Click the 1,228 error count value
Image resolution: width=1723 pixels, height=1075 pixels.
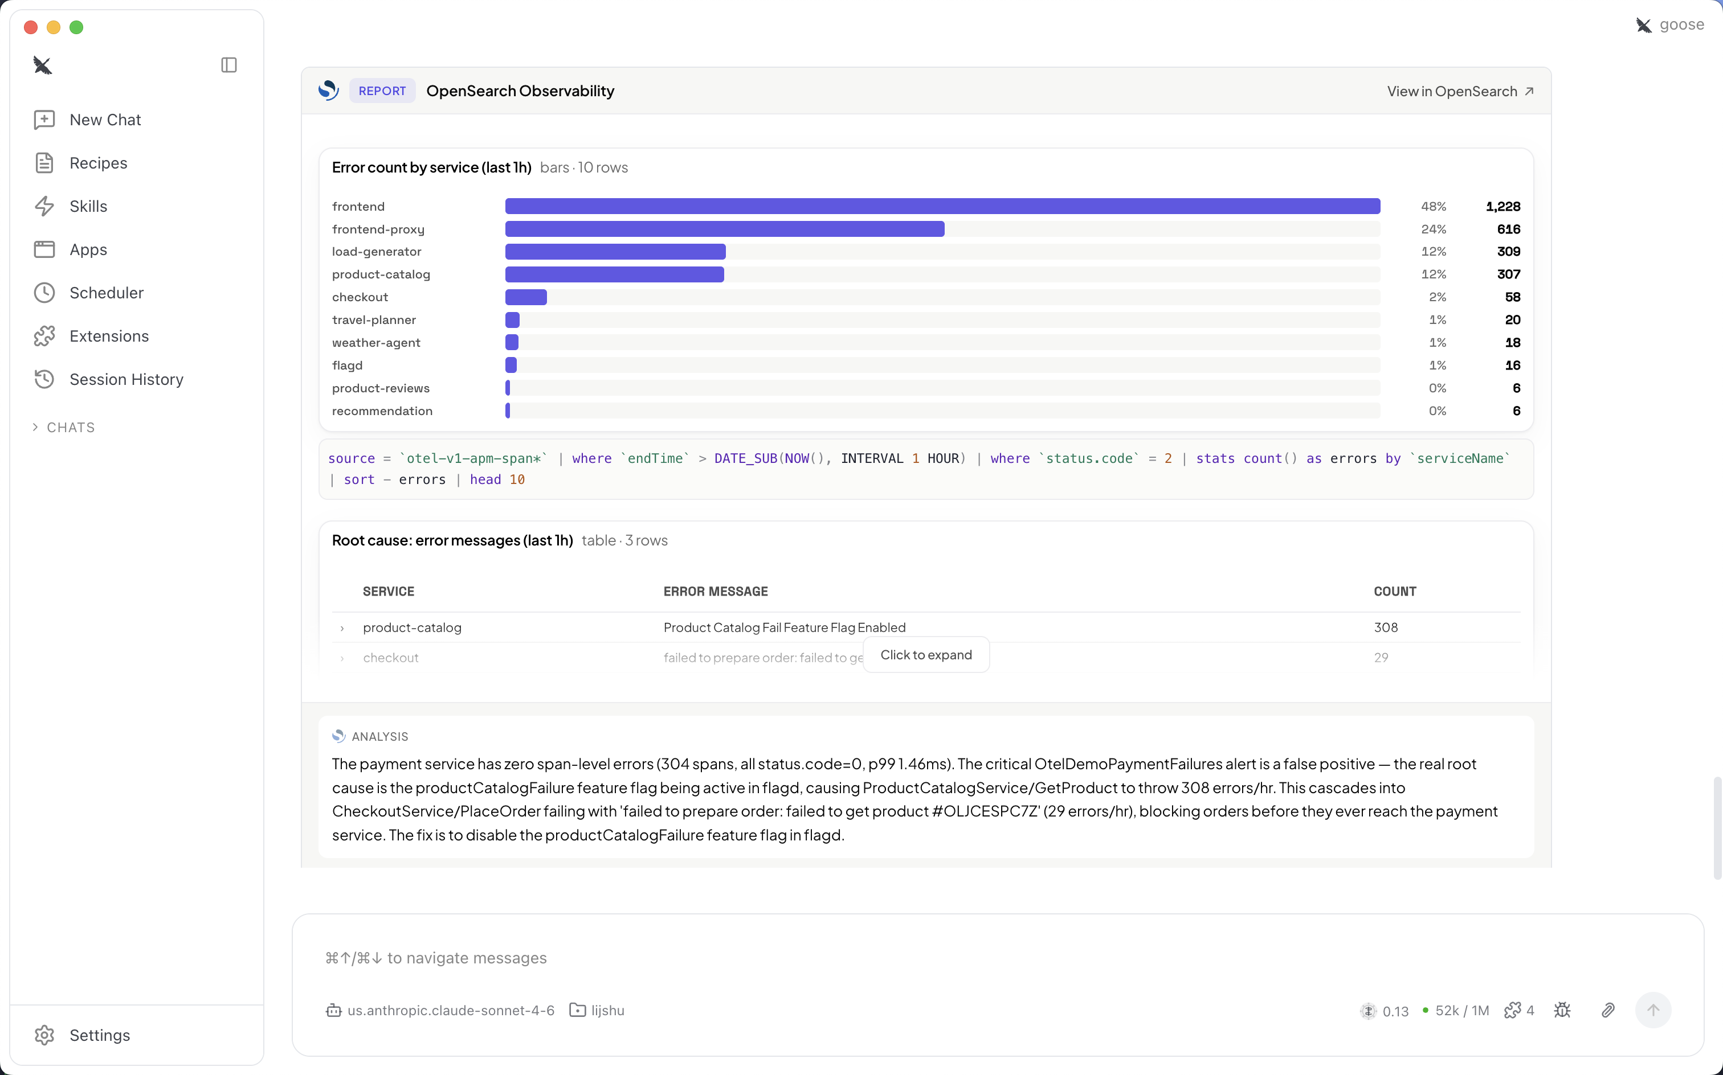(1502, 206)
